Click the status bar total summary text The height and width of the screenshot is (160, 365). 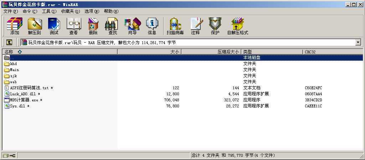233,155
